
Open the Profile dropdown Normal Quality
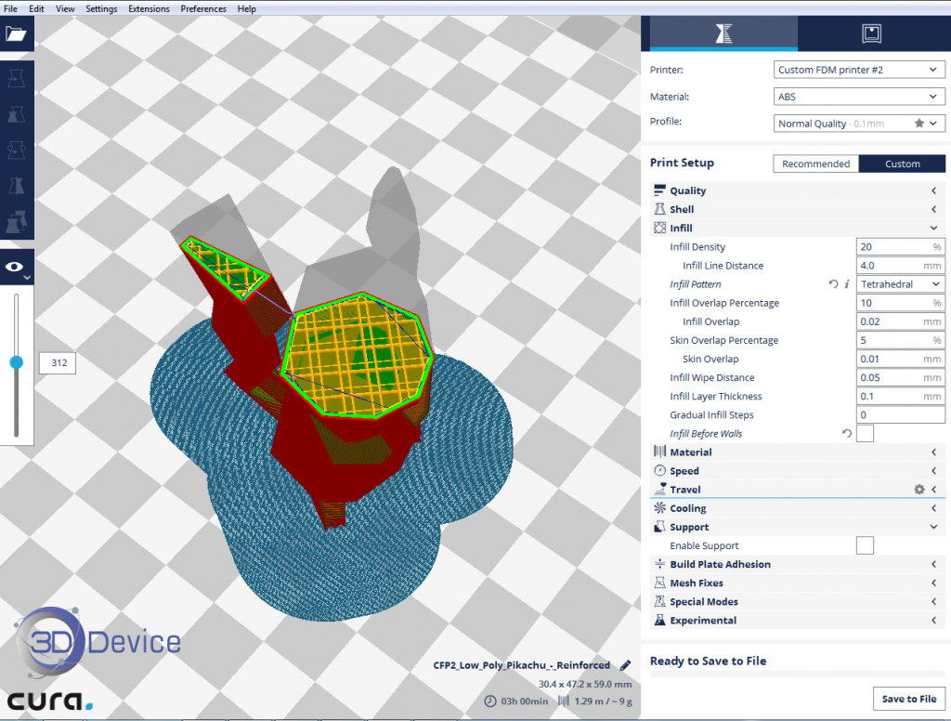[859, 124]
